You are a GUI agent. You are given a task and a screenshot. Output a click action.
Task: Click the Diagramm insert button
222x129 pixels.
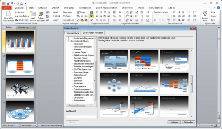pyautogui.click(x=67, y=12)
